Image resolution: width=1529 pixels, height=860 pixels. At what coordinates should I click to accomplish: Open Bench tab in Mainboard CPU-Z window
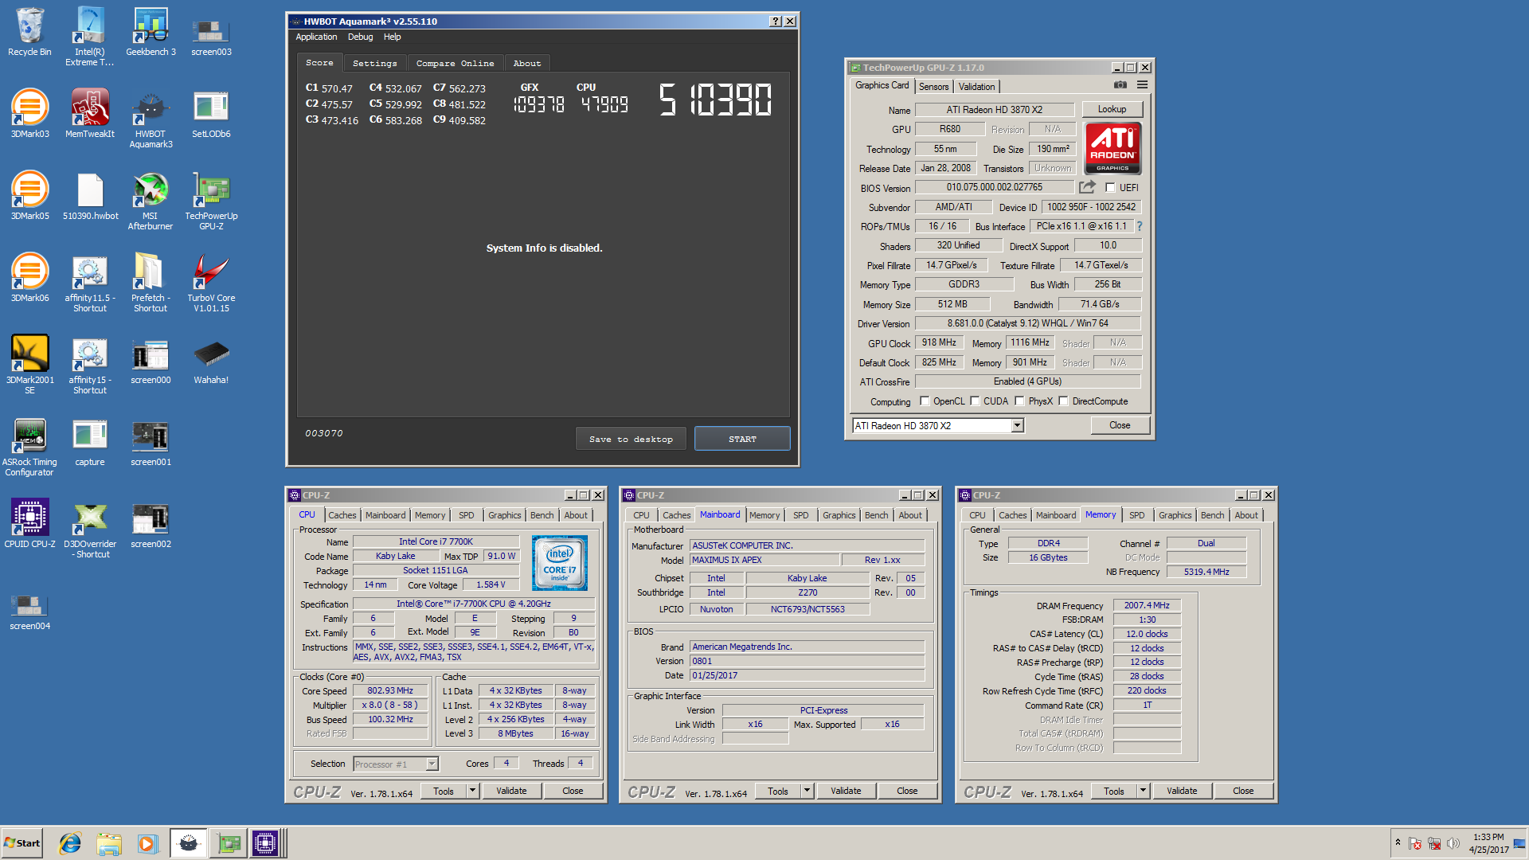pyautogui.click(x=876, y=515)
